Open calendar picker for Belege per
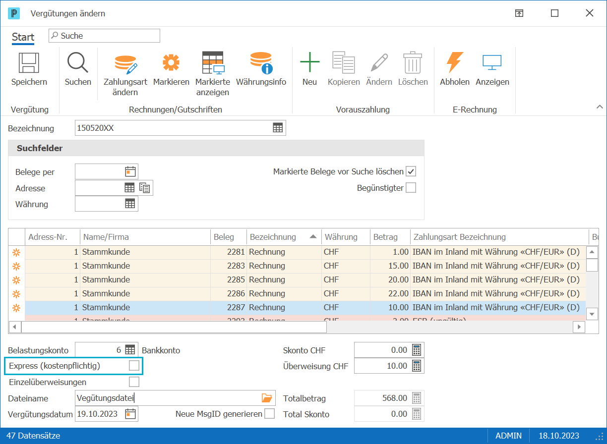Viewport: 607px width, 444px height. (x=130, y=171)
